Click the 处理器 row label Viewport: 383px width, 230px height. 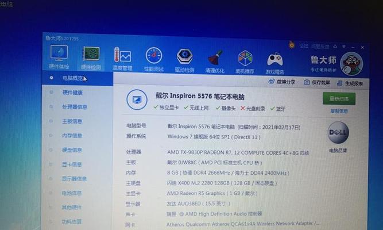pyautogui.click(x=134, y=152)
